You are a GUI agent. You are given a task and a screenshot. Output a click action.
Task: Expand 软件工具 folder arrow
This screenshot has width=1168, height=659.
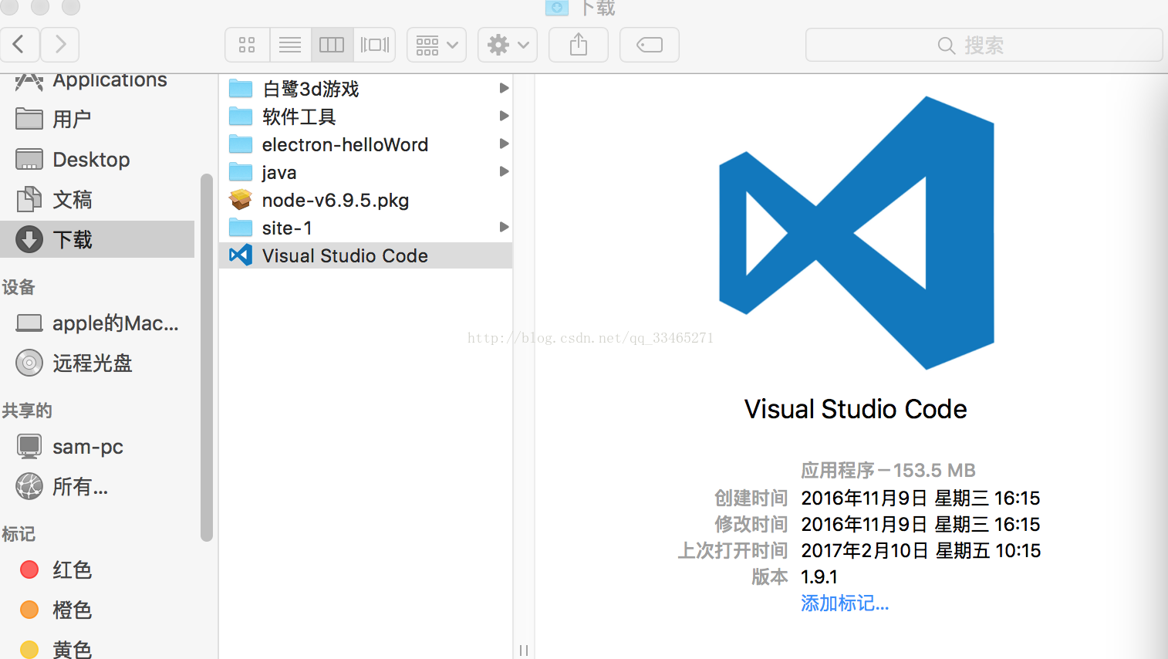(x=504, y=116)
